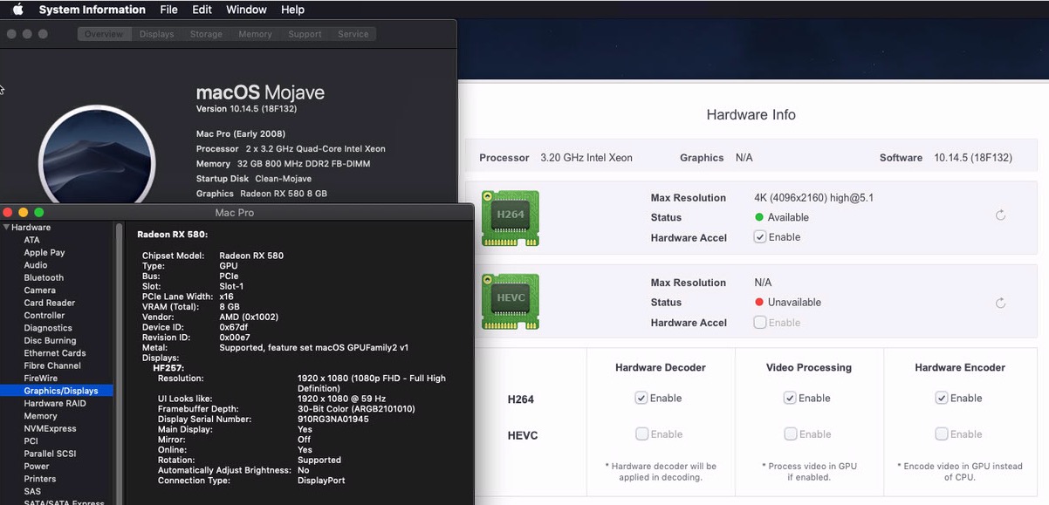Toggle H264 Hardware Decoder Enable checkbox

coord(641,398)
